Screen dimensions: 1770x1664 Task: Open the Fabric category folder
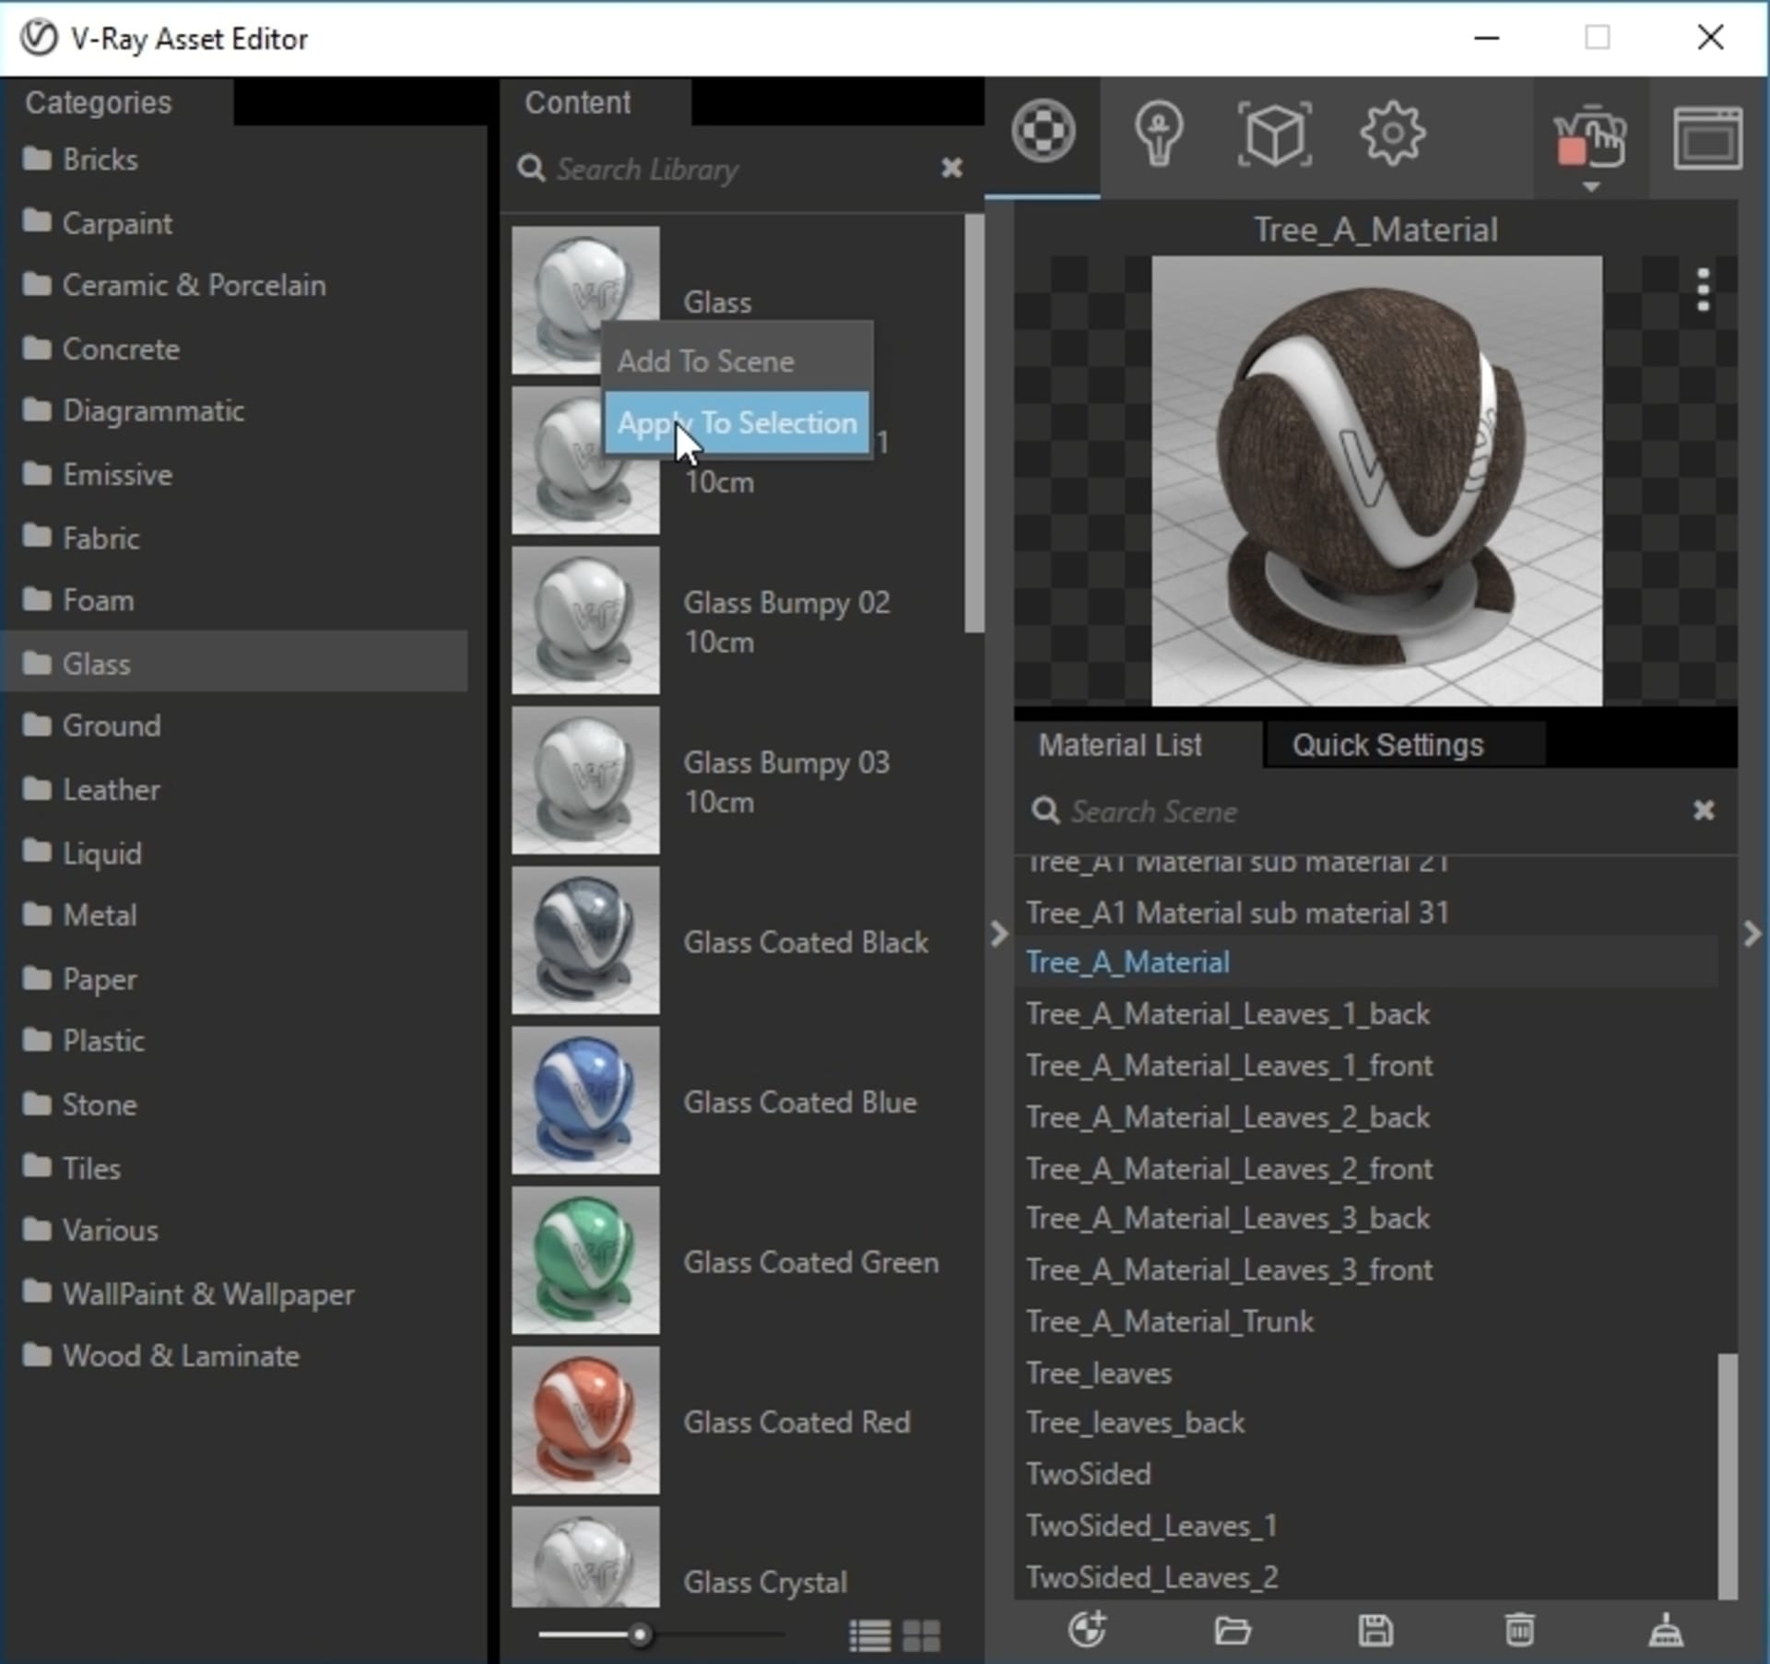click(x=81, y=537)
